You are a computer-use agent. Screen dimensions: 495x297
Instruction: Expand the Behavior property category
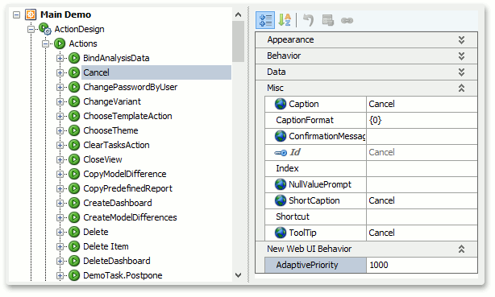(461, 56)
